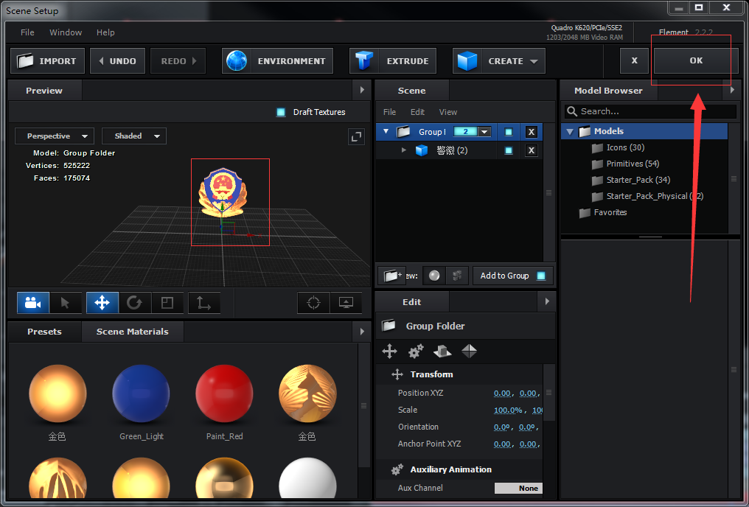Toggle the Add to Group checkbox
Viewport: 749px width, 507px height.
541,276
